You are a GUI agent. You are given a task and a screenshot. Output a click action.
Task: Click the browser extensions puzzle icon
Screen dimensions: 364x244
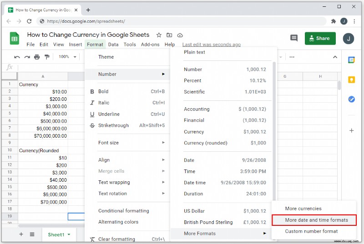(334, 21)
